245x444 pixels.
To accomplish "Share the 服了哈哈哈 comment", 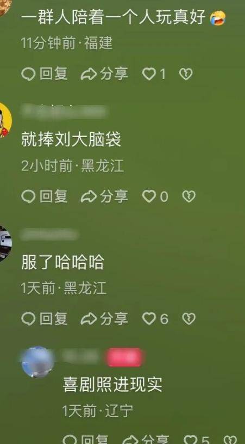I will tap(104, 319).
